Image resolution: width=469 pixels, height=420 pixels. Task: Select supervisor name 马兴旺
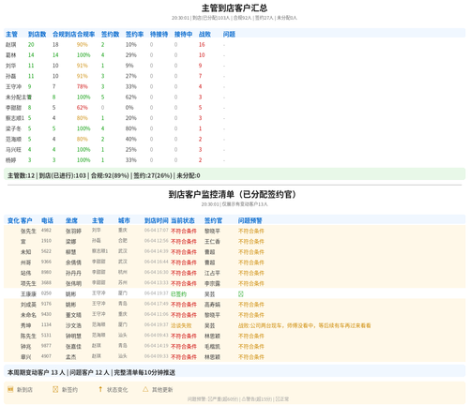click(x=14, y=150)
